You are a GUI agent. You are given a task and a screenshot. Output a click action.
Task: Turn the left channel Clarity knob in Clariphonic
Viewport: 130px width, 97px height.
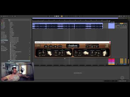[x=69, y=53]
